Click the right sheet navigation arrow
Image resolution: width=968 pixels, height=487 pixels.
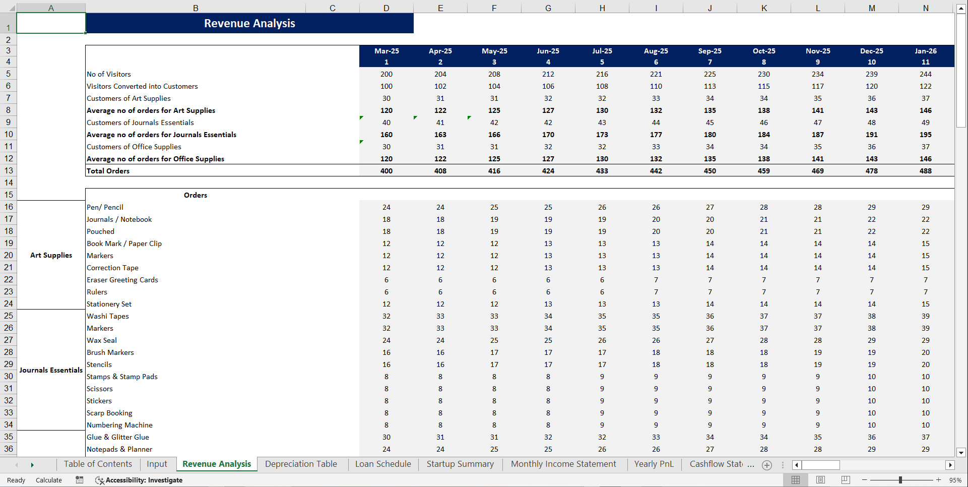tap(32, 464)
